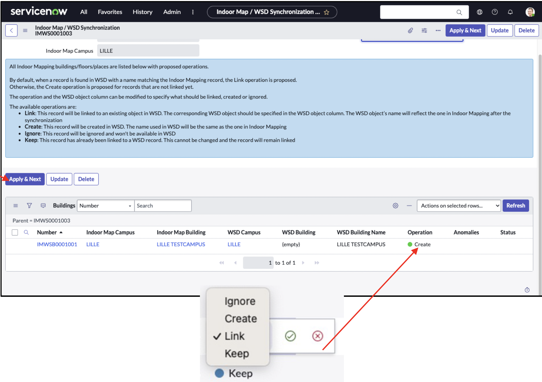This screenshot has width=542, height=382.
Task: Personalize Buildings list with gear icon
Action: click(x=395, y=205)
